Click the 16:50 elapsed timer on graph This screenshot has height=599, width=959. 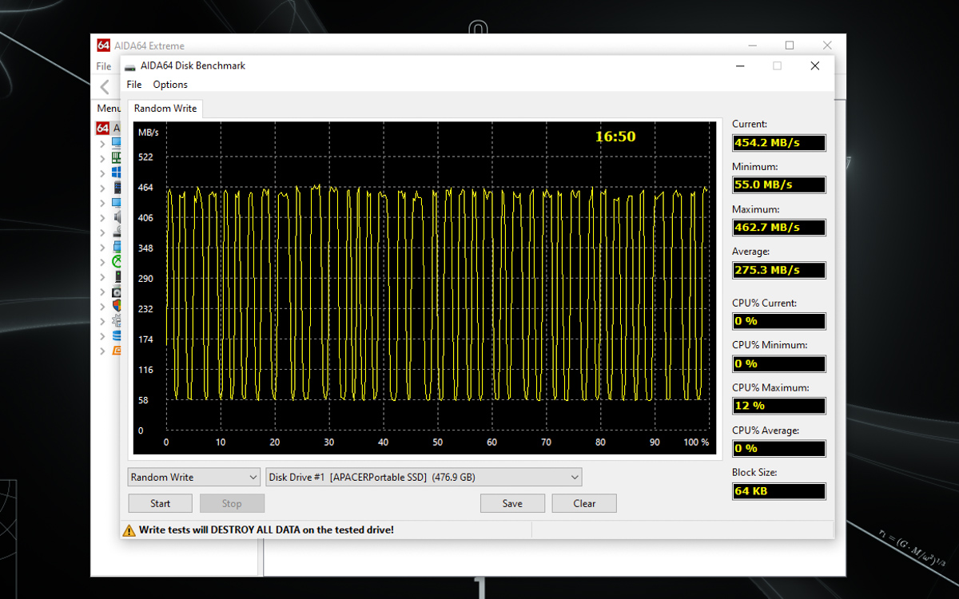[x=615, y=137]
